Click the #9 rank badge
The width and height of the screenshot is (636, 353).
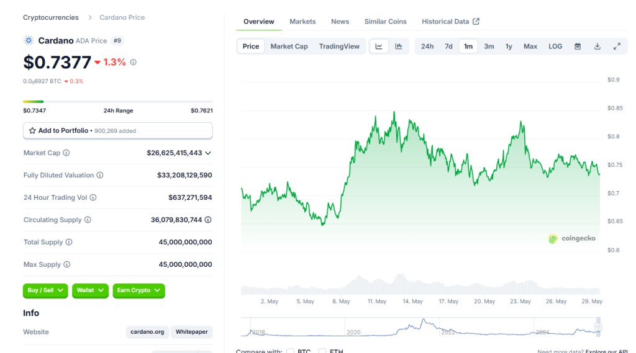(117, 40)
